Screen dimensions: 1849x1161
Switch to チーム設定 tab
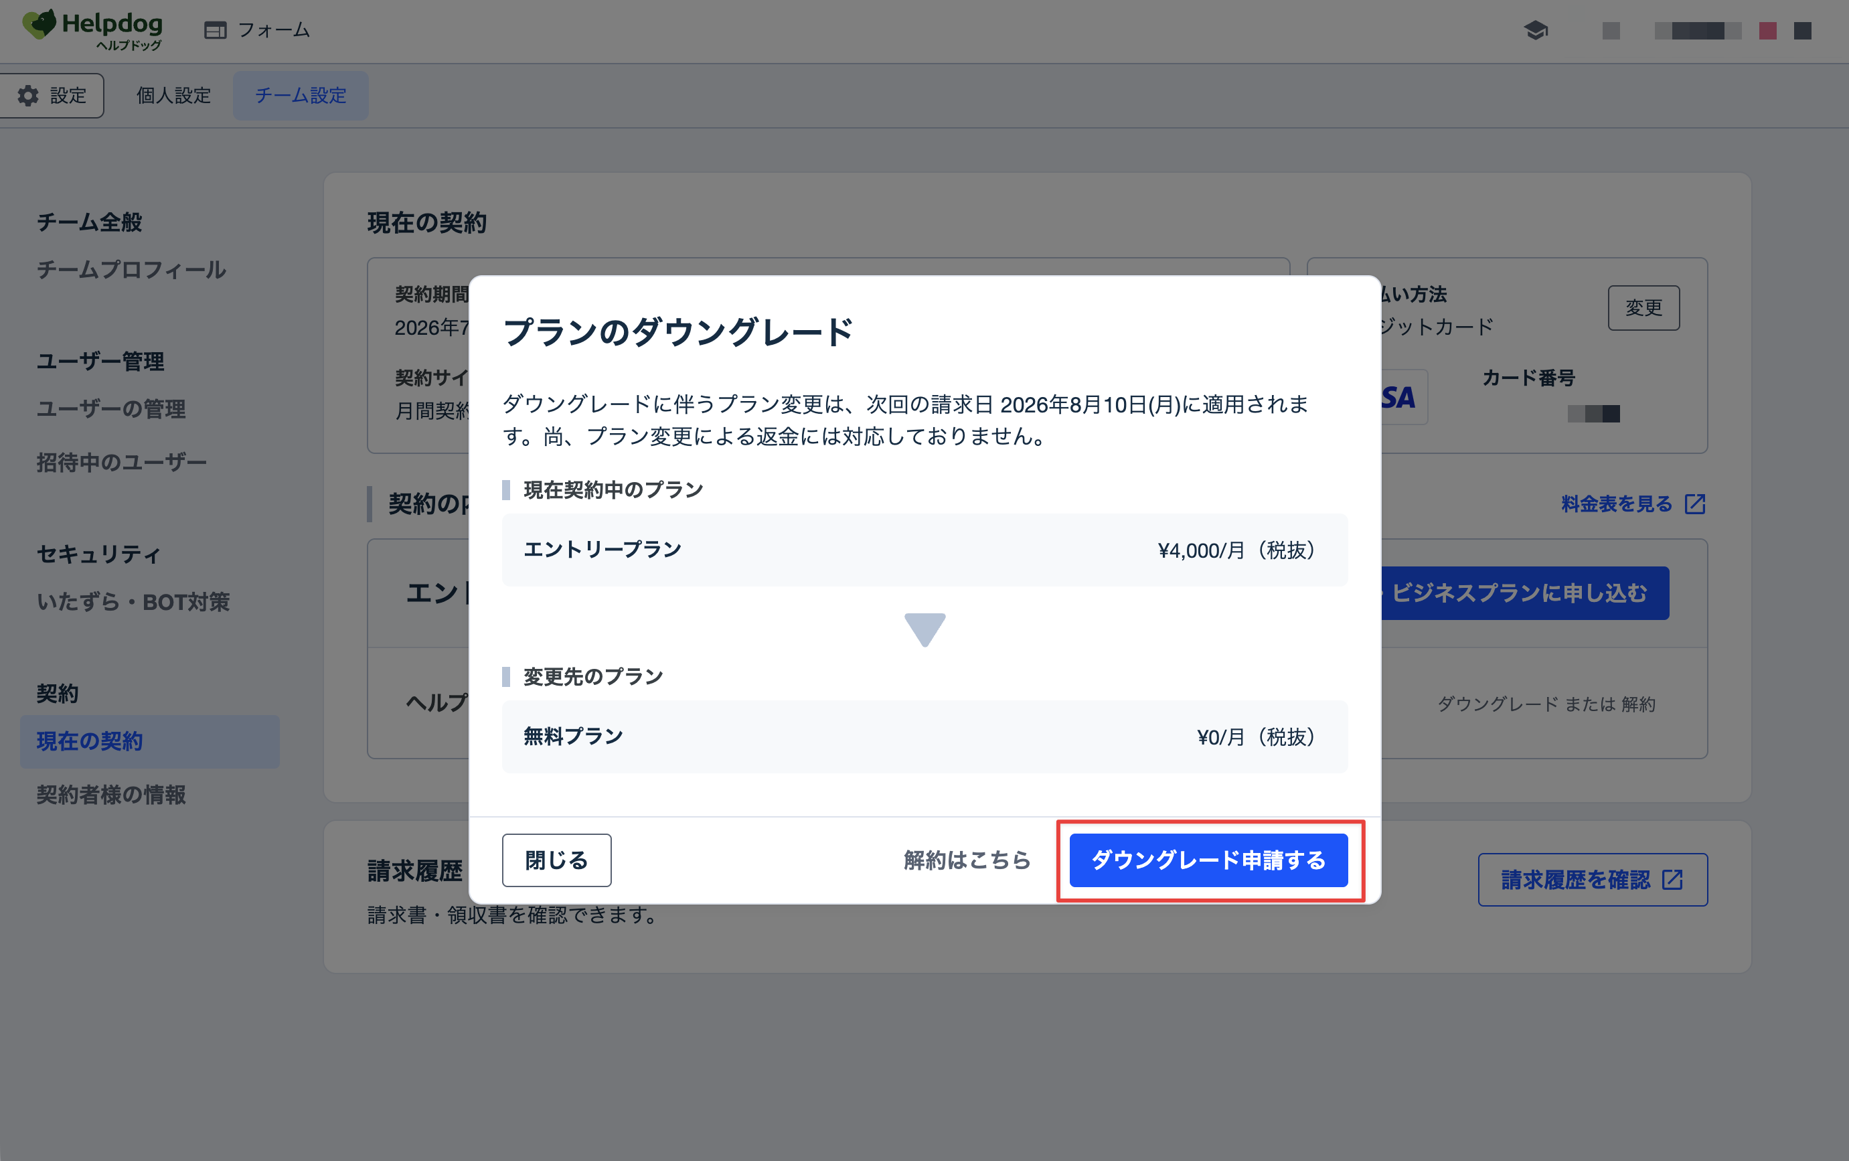(301, 96)
